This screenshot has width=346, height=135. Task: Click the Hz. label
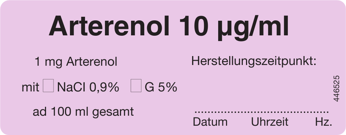coord(324,122)
